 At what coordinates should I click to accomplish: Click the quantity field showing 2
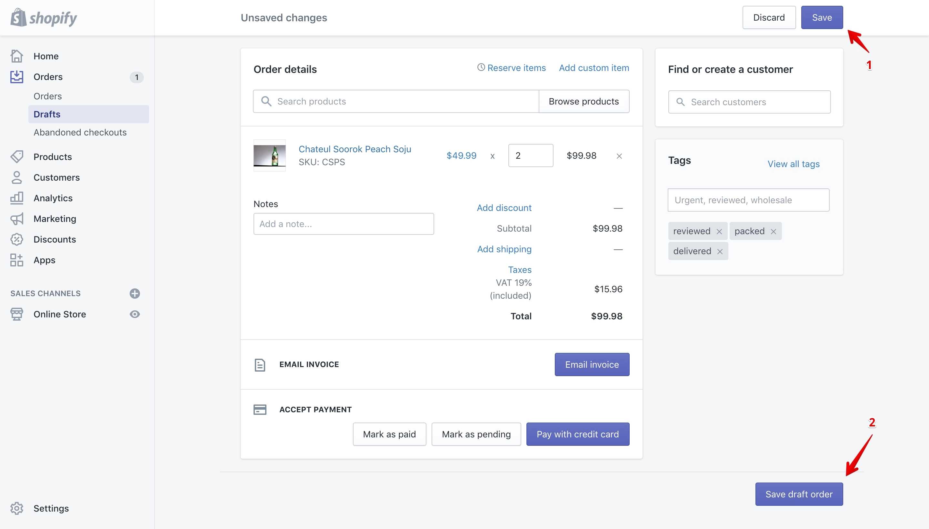[530, 155]
